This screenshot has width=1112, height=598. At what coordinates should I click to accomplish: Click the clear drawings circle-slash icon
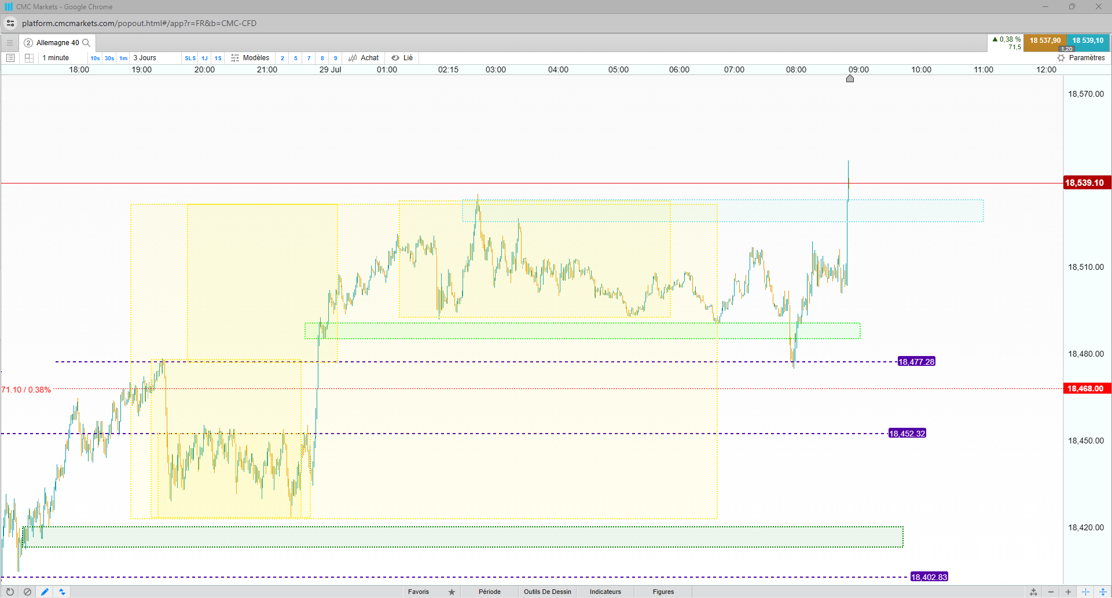[x=27, y=592]
